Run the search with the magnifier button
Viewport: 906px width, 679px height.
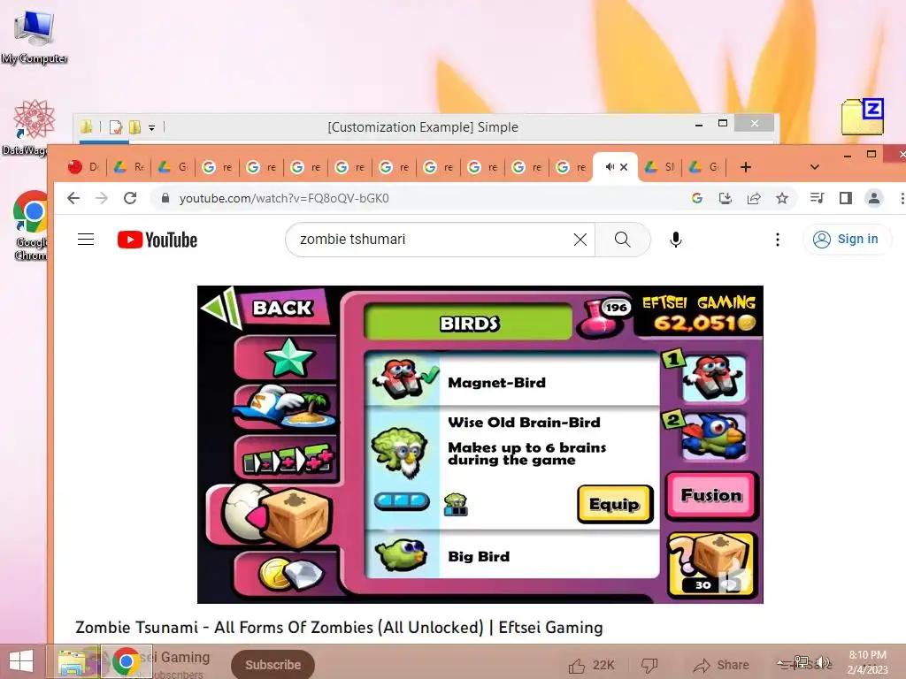pyautogui.click(x=622, y=239)
